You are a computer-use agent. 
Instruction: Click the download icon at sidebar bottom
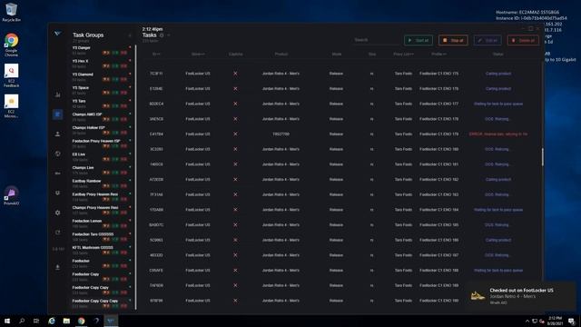click(x=58, y=267)
